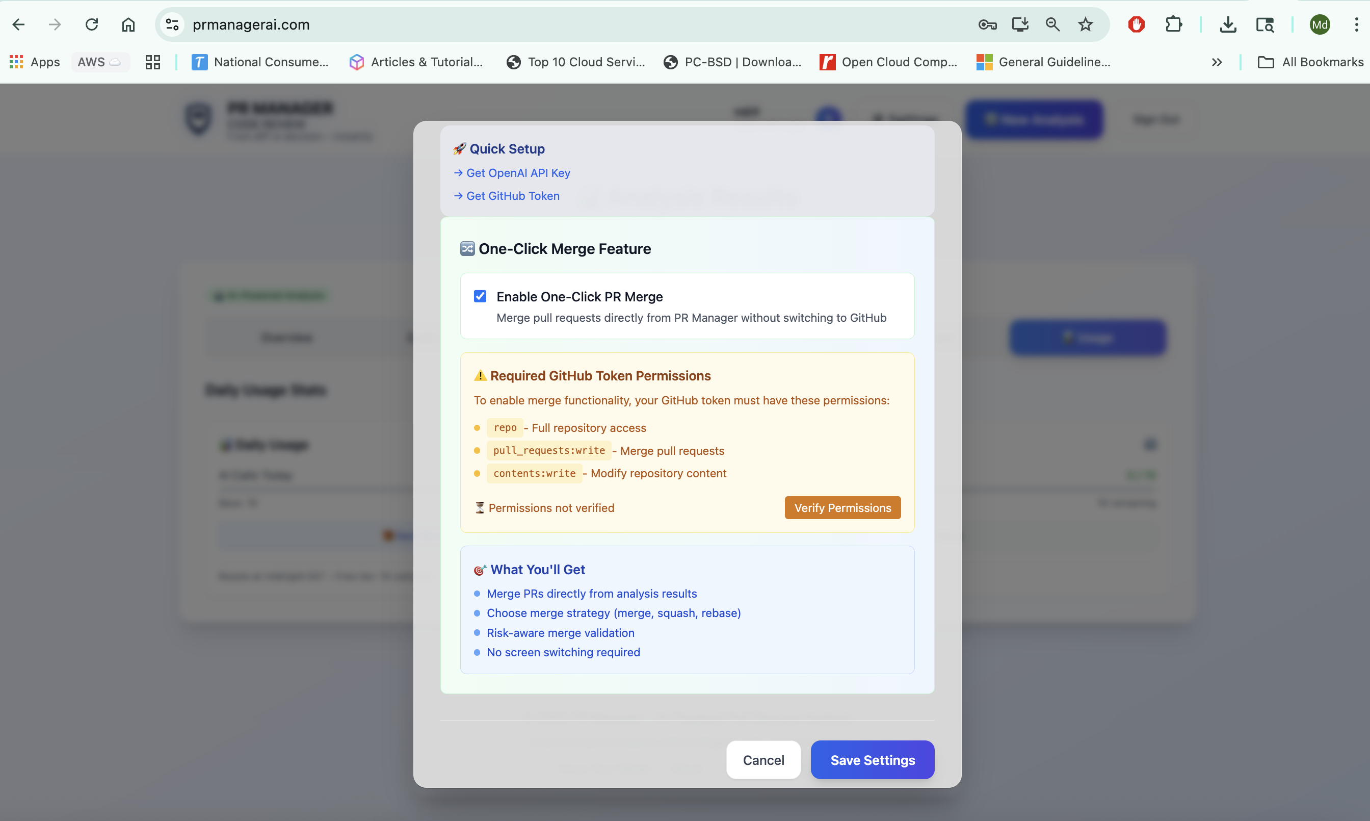Uncheck Enable One-Click PR Merge checkbox
The width and height of the screenshot is (1370, 821).
480,296
